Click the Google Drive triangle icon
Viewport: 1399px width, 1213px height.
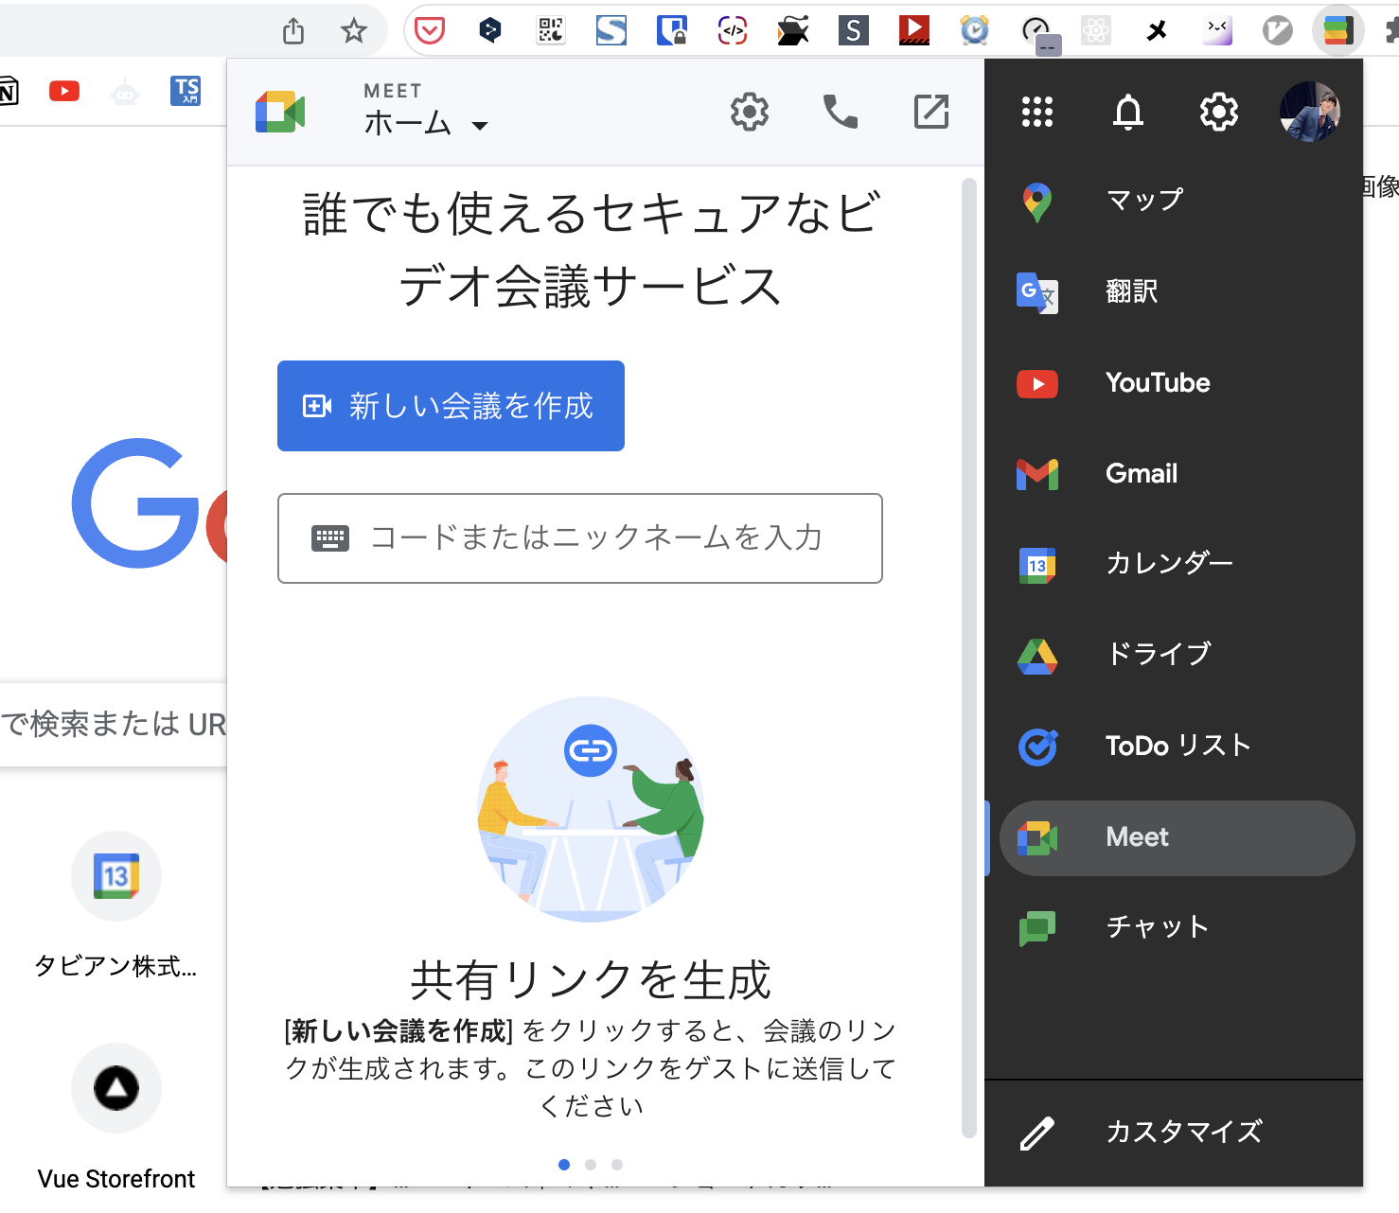pyautogui.click(x=1037, y=656)
